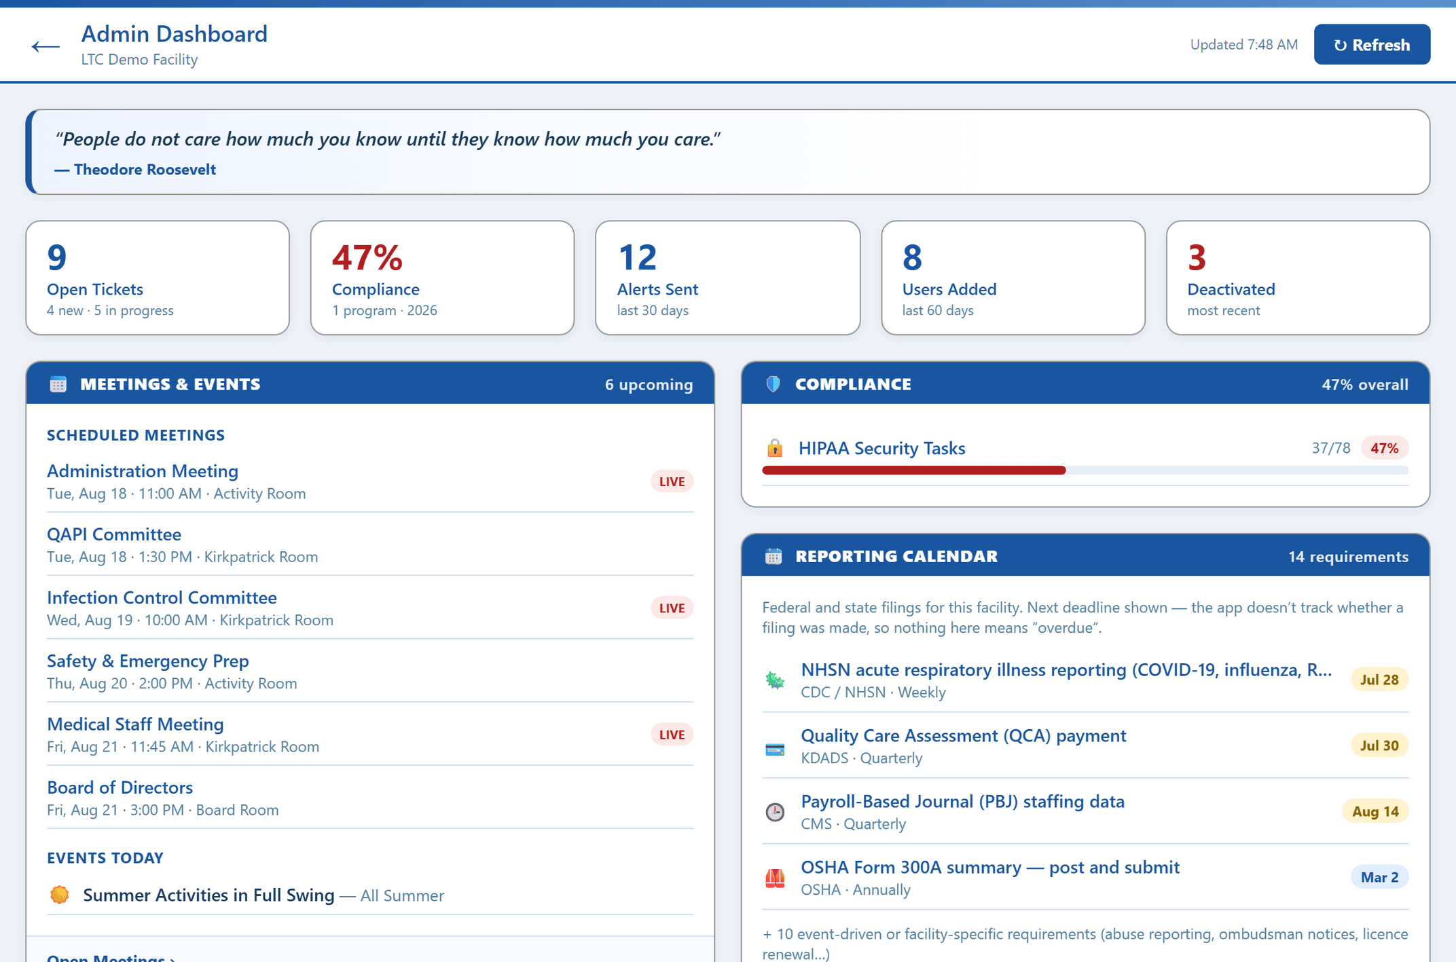Click the 47% badge on HIPAA tasks

click(x=1384, y=448)
